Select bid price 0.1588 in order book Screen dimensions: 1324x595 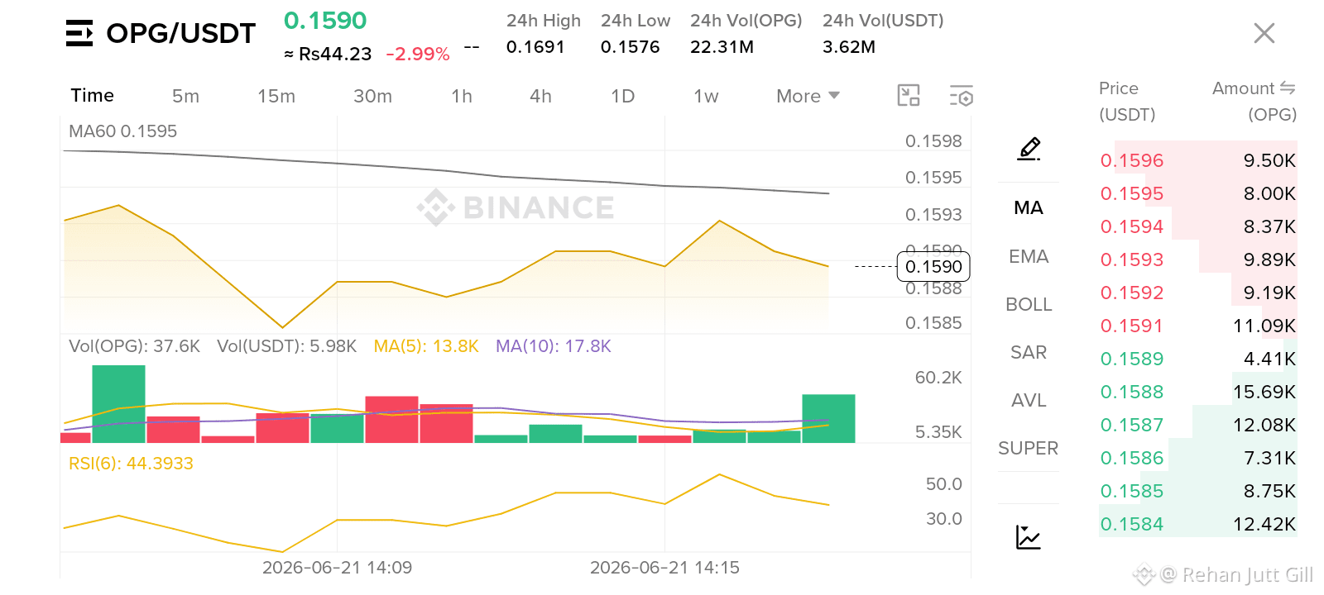[x=1132, y=392]
